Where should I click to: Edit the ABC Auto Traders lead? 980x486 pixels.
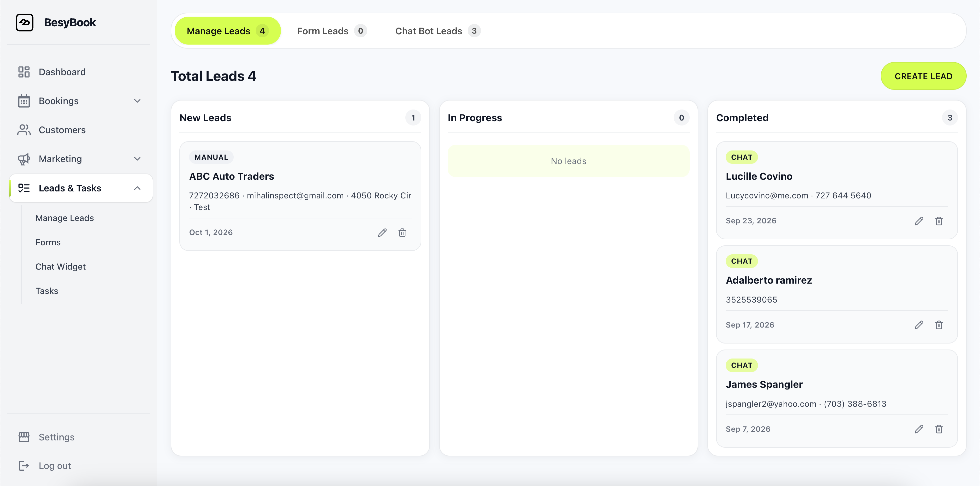pos(382,233)
